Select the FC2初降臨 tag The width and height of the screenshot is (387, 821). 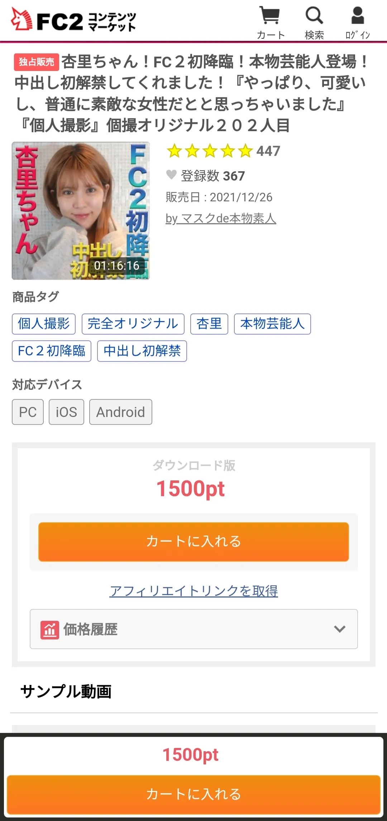[x=52, y=351]
